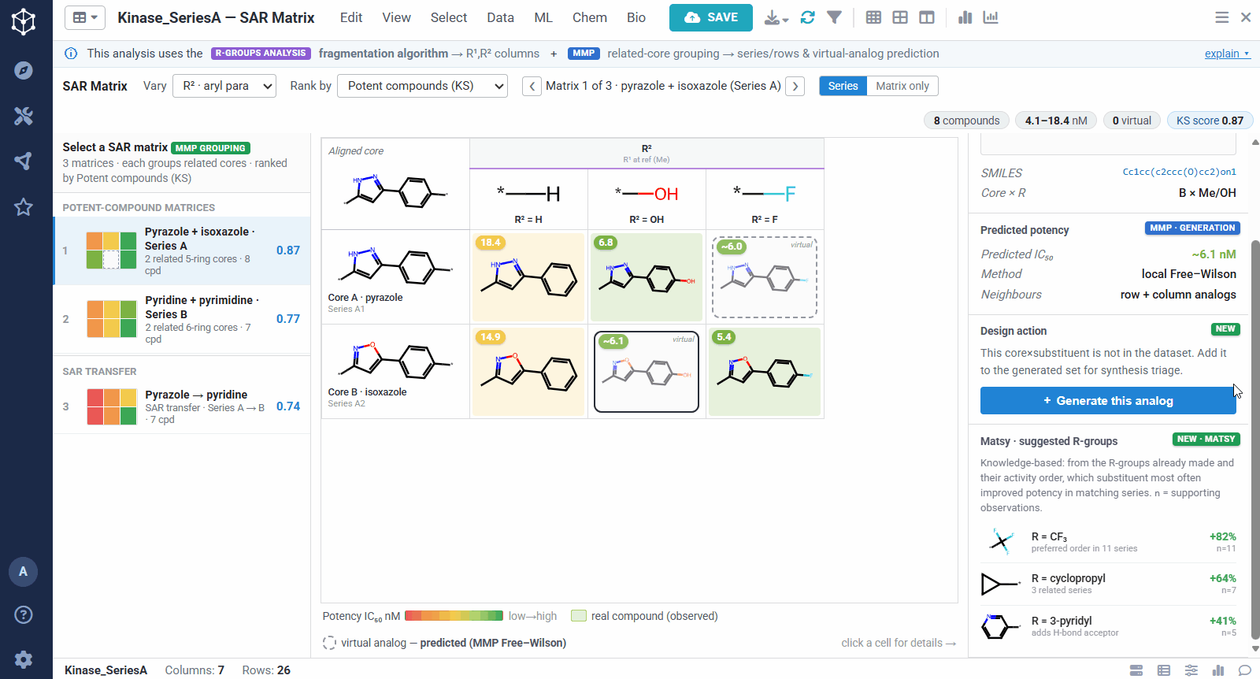
Task: Open the histogram chart icon
Action: pyautogui.click(x=991, y=17)
